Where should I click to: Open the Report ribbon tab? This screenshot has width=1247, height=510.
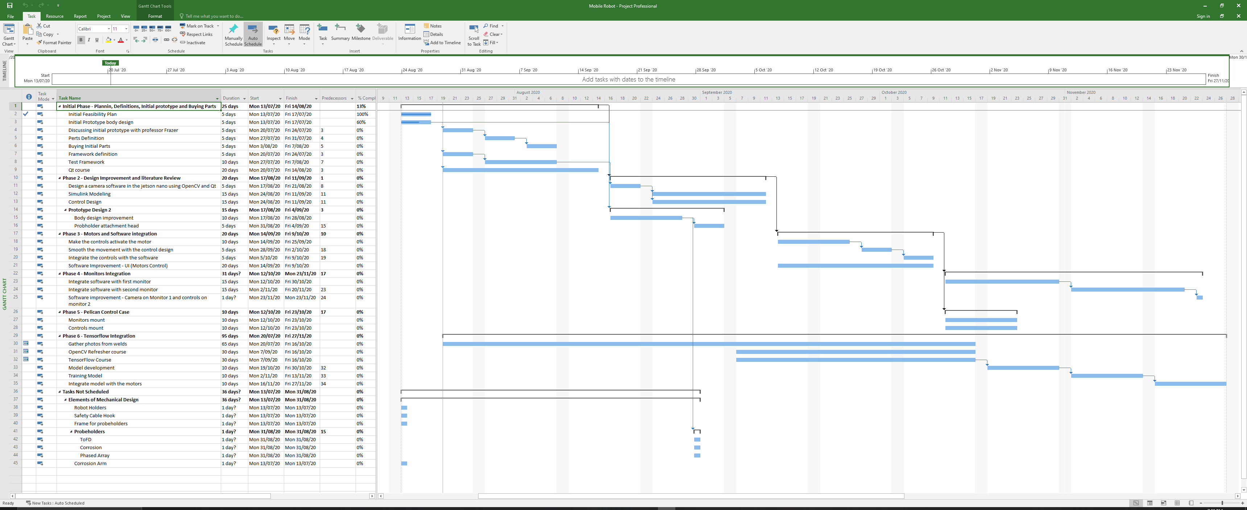pos(80,16)
